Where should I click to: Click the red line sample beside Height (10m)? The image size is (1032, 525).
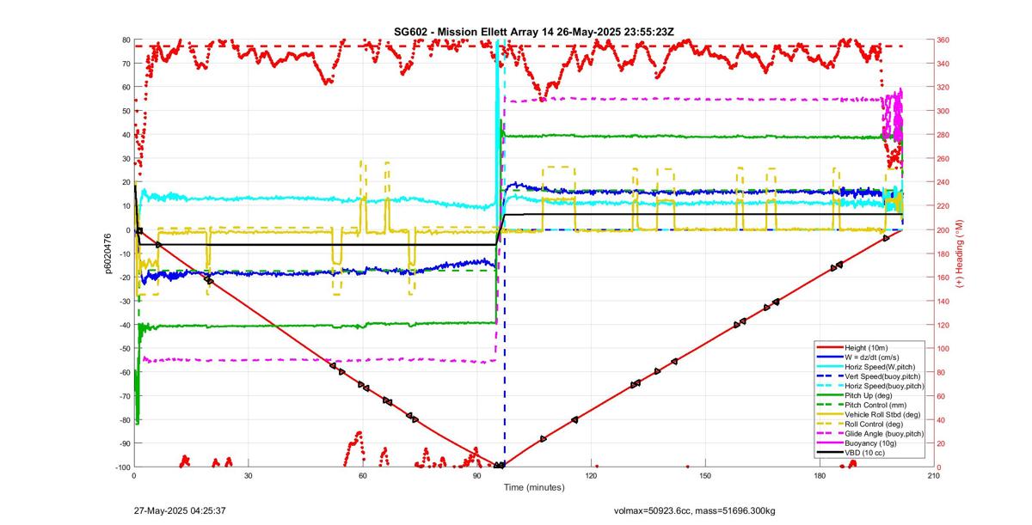click(x=830, y=347)
